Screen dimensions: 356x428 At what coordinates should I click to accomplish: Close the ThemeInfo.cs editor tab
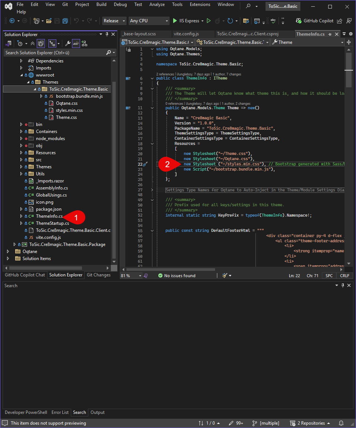coord(337,34)
